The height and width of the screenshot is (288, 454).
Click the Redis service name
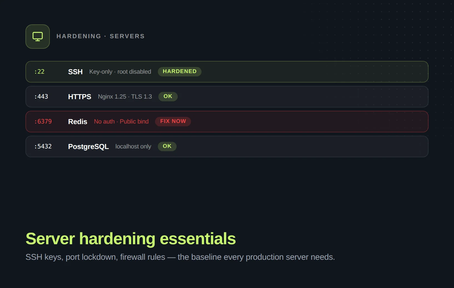pos(78,122)
